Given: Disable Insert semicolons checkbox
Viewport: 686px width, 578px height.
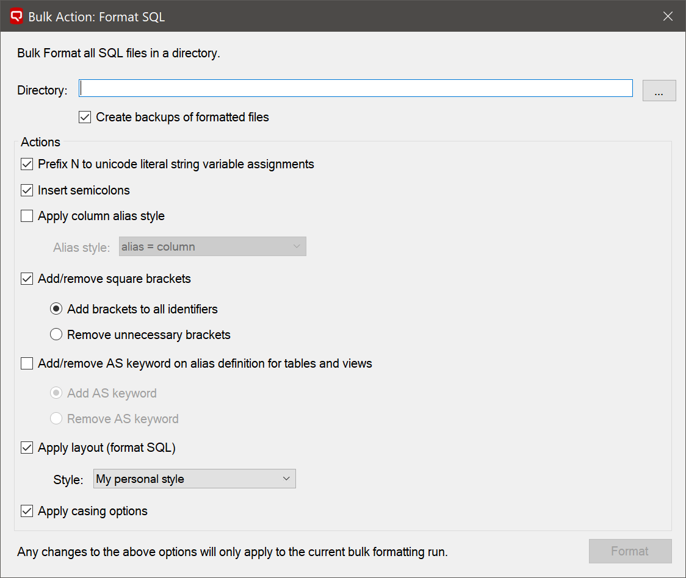Looking at the screenshot, I should pyautogui.click(x=27, y=190).
